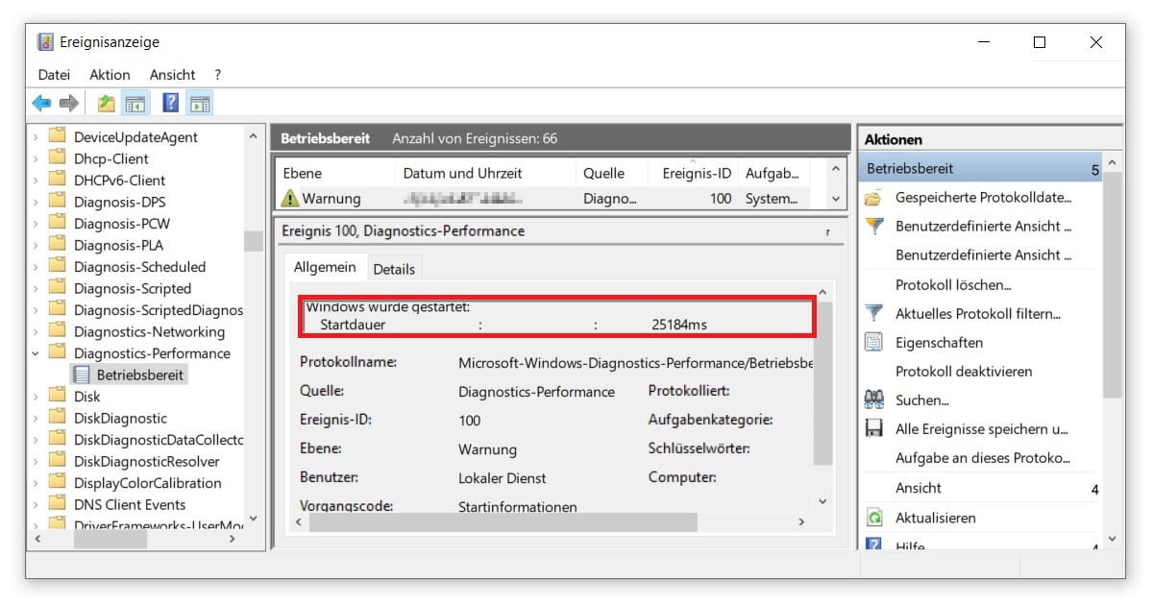Select the Warnung event row
This screenshot has width=1153, height=605.
[550, 199]
